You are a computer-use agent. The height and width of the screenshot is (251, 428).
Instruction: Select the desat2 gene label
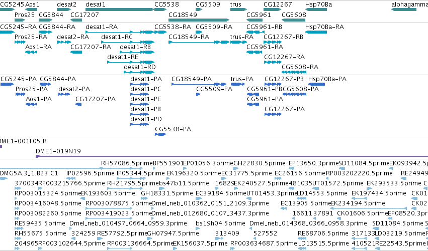pos(66,5)
